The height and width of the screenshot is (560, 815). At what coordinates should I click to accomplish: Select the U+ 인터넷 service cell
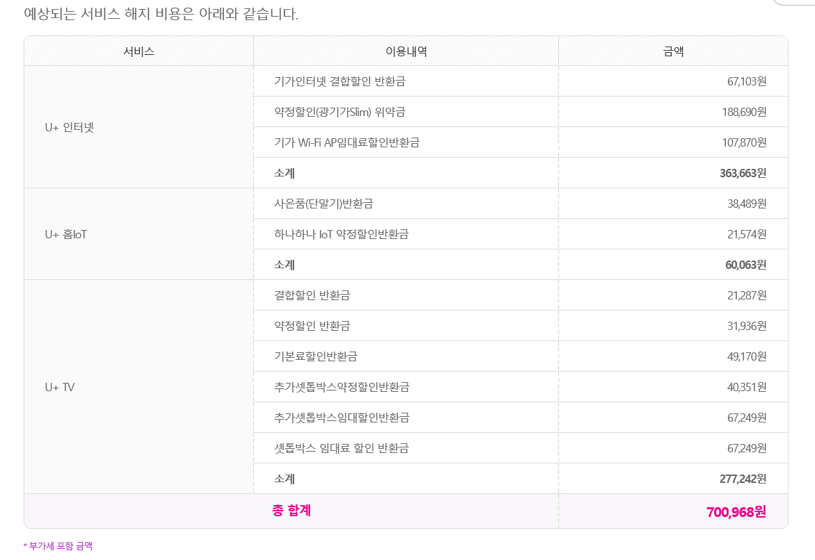coord(69,127)
